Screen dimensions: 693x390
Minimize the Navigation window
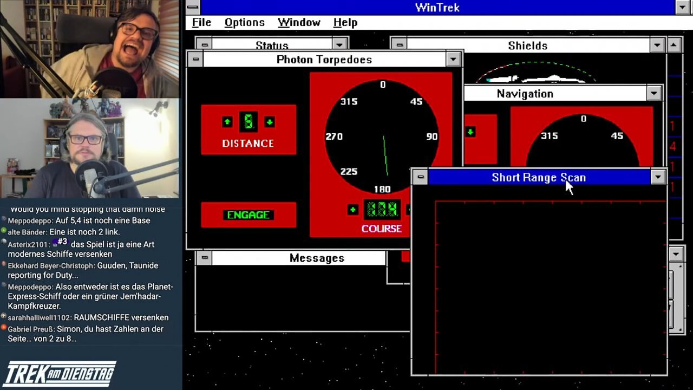tap(654, 93)
